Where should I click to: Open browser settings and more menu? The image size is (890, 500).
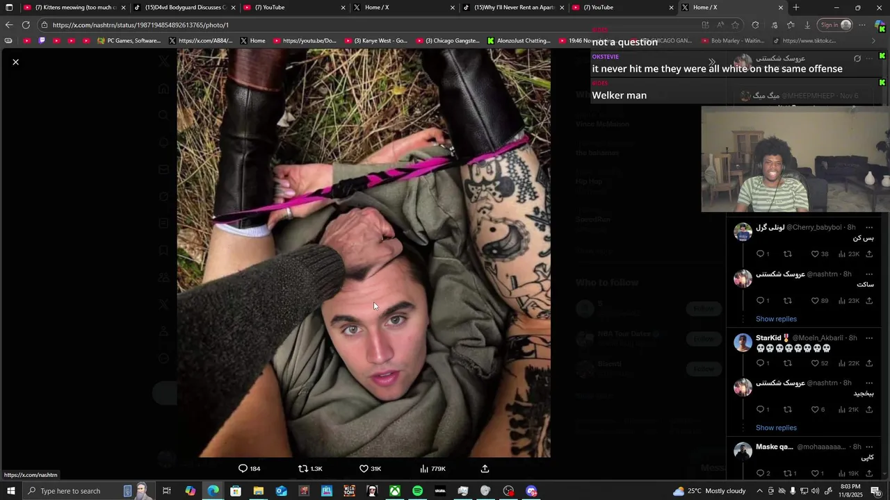pyautogui.click(x=862, y=25)
